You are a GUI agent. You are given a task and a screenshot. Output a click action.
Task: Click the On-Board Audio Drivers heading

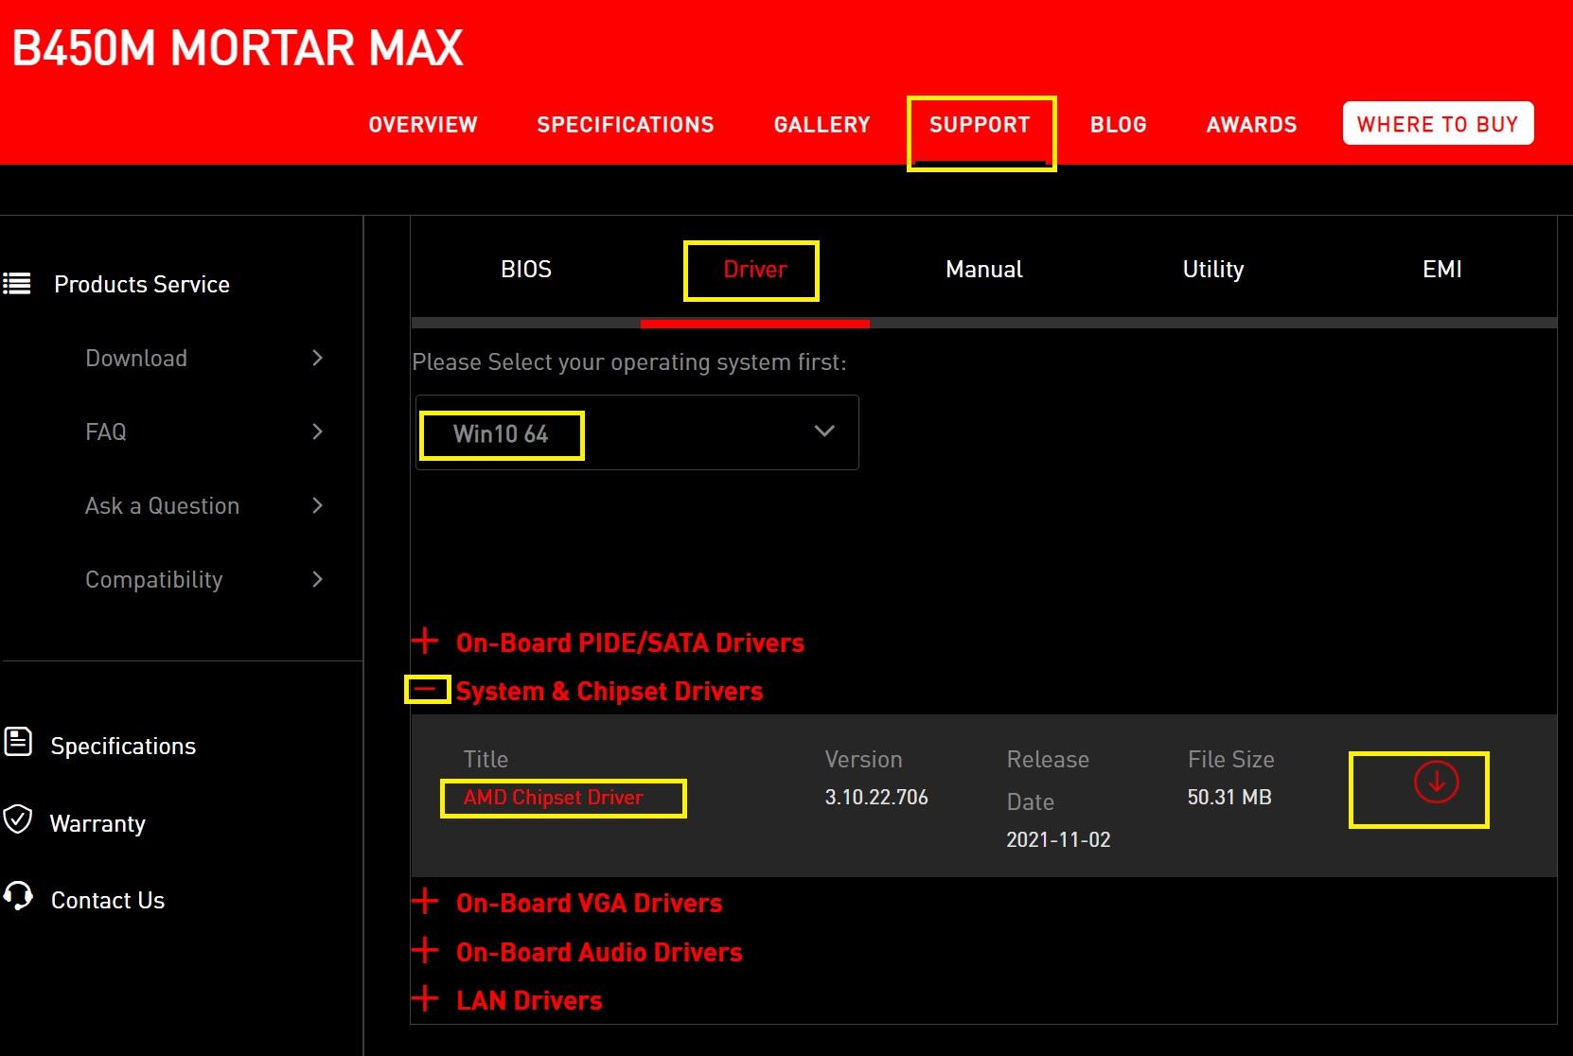coord(599,952)
